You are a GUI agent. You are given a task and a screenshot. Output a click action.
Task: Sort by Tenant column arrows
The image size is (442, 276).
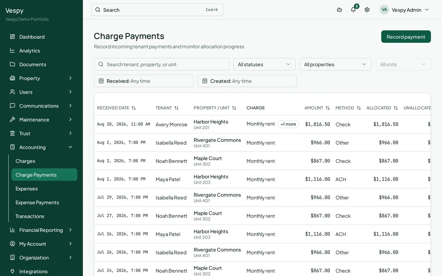(x=177, y=108)
